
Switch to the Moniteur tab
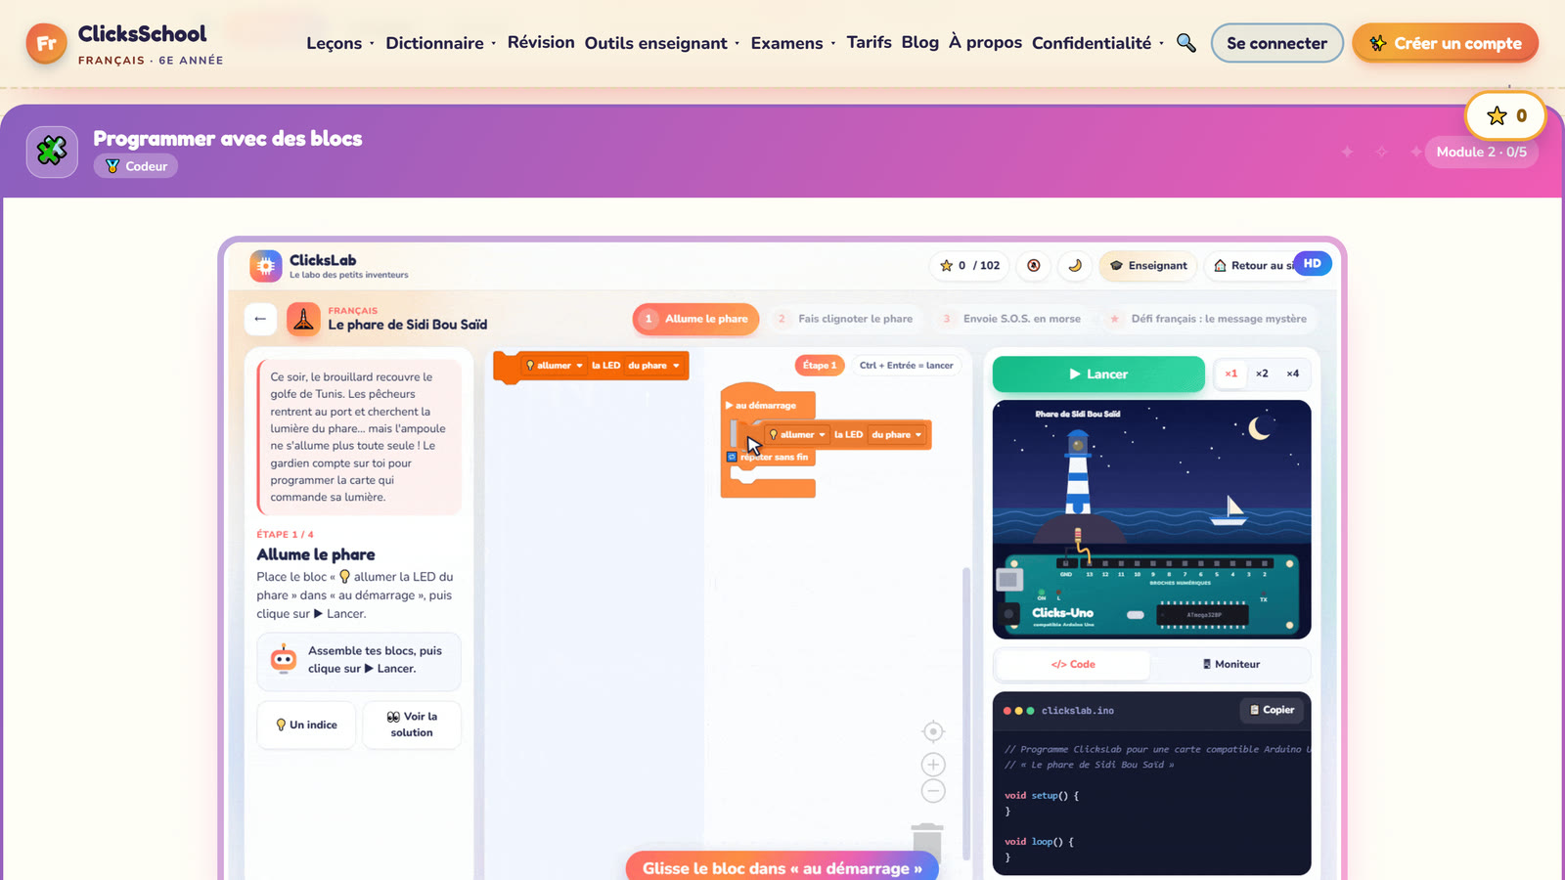point(1230,664)
